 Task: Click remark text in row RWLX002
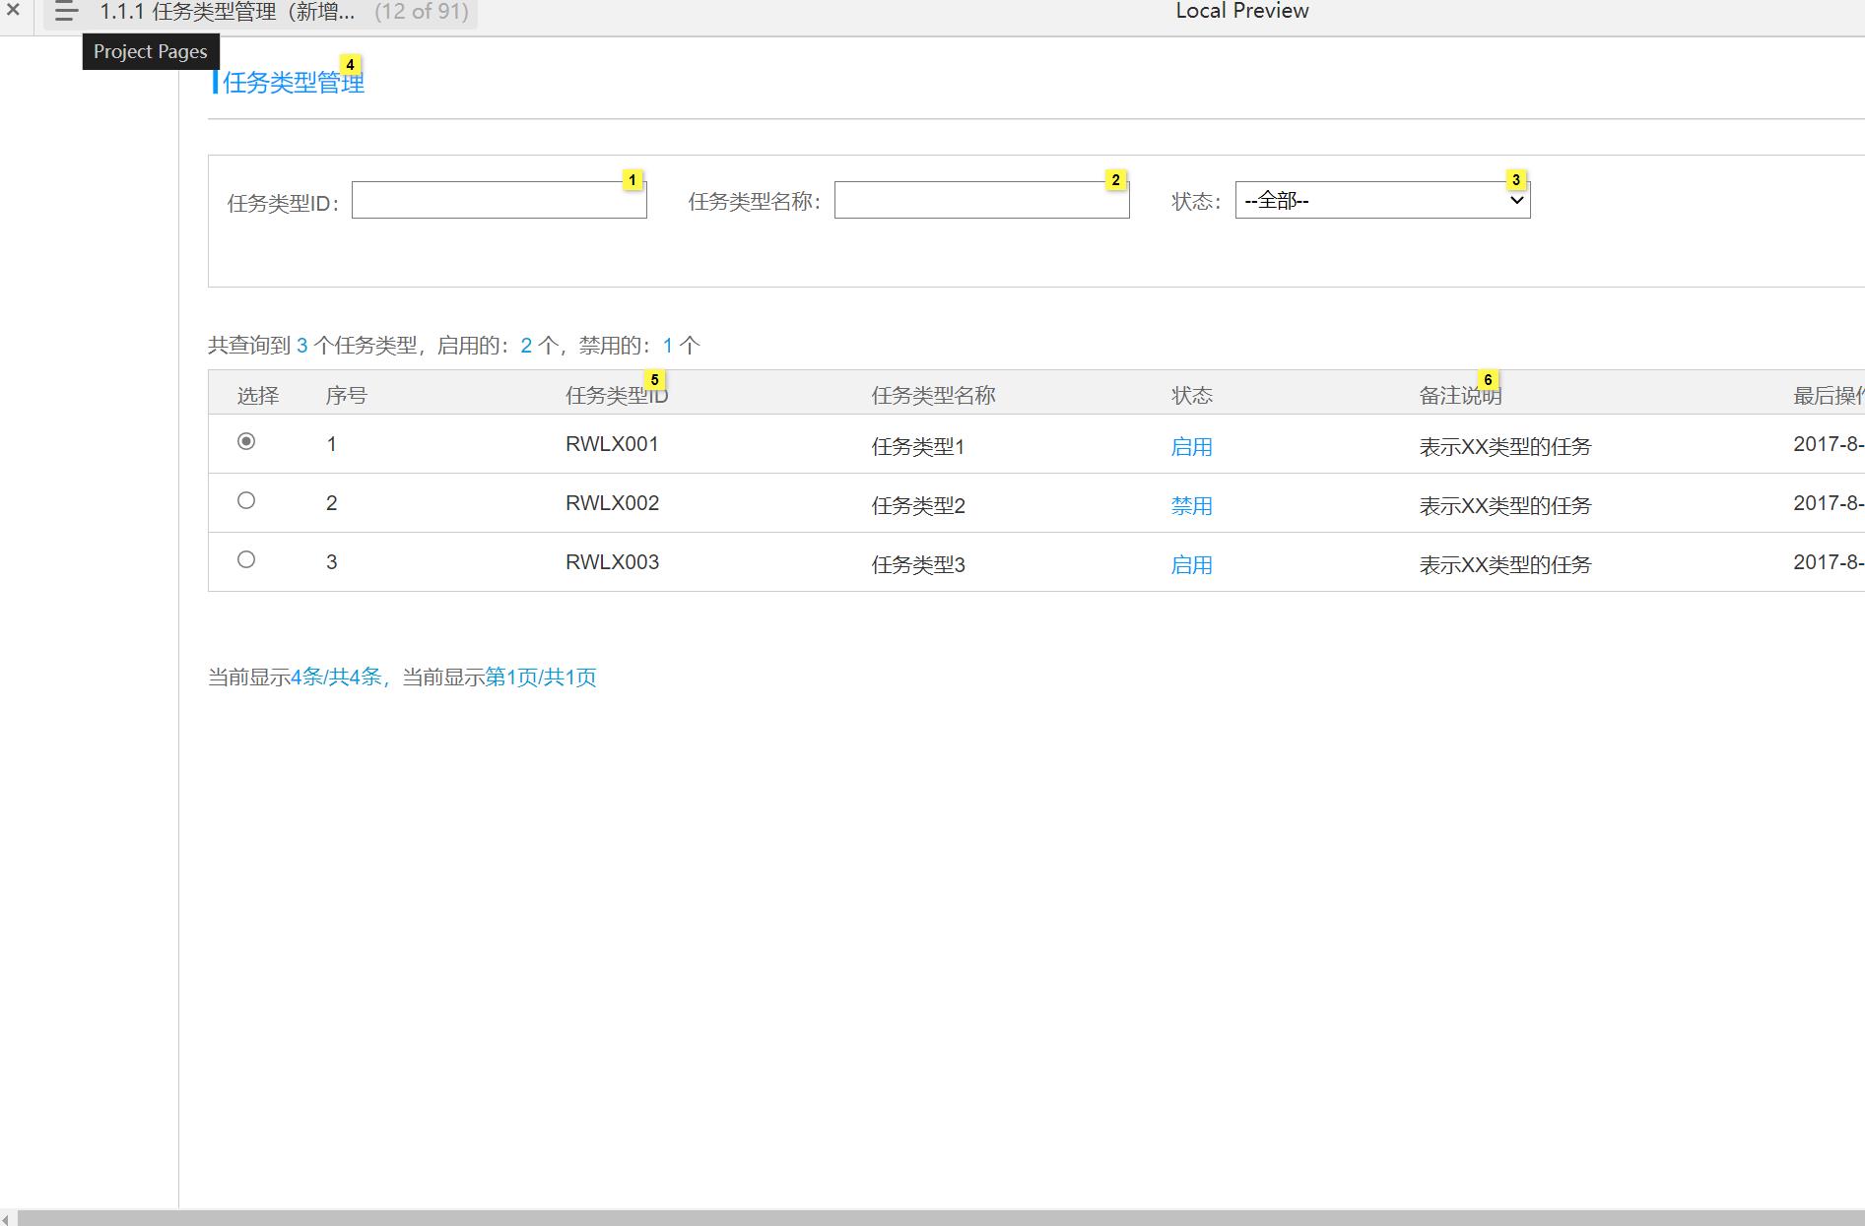tap(1505, 506)
